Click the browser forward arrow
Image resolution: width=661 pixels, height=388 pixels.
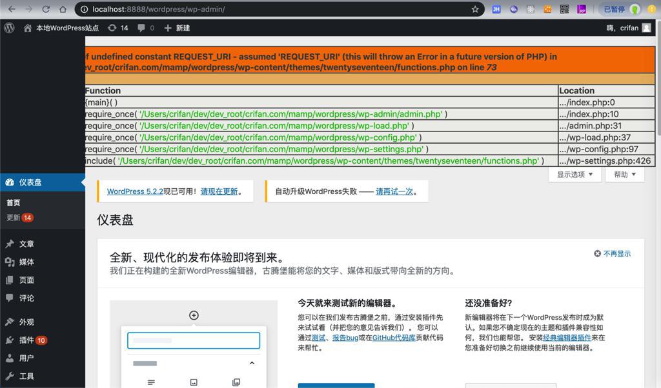(28, 9)
